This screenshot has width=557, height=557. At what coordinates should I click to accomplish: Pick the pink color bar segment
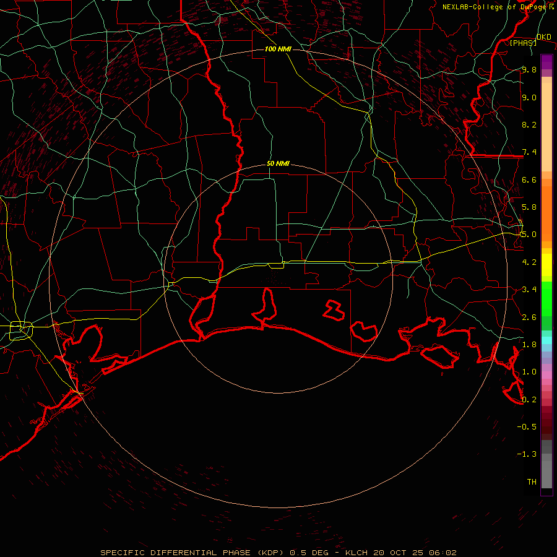click(x=546, y=374)
